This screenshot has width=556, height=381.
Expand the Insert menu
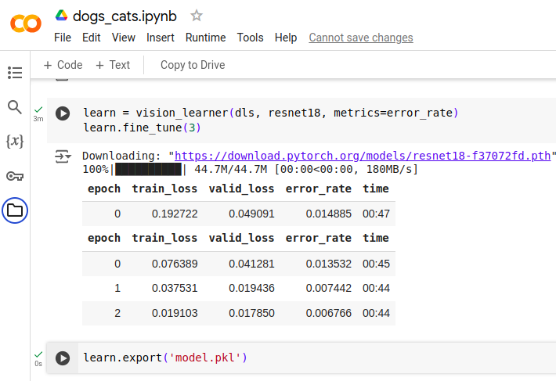[x=161, y=38]
